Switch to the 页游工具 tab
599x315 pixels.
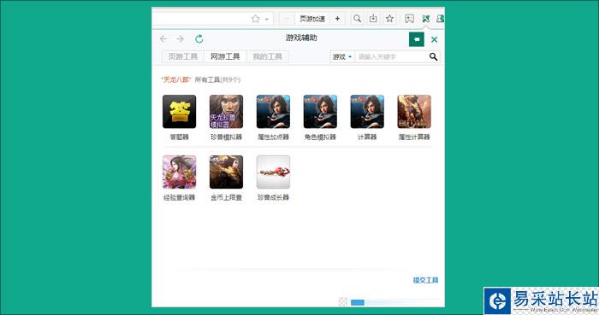click(x=183, y=56)
